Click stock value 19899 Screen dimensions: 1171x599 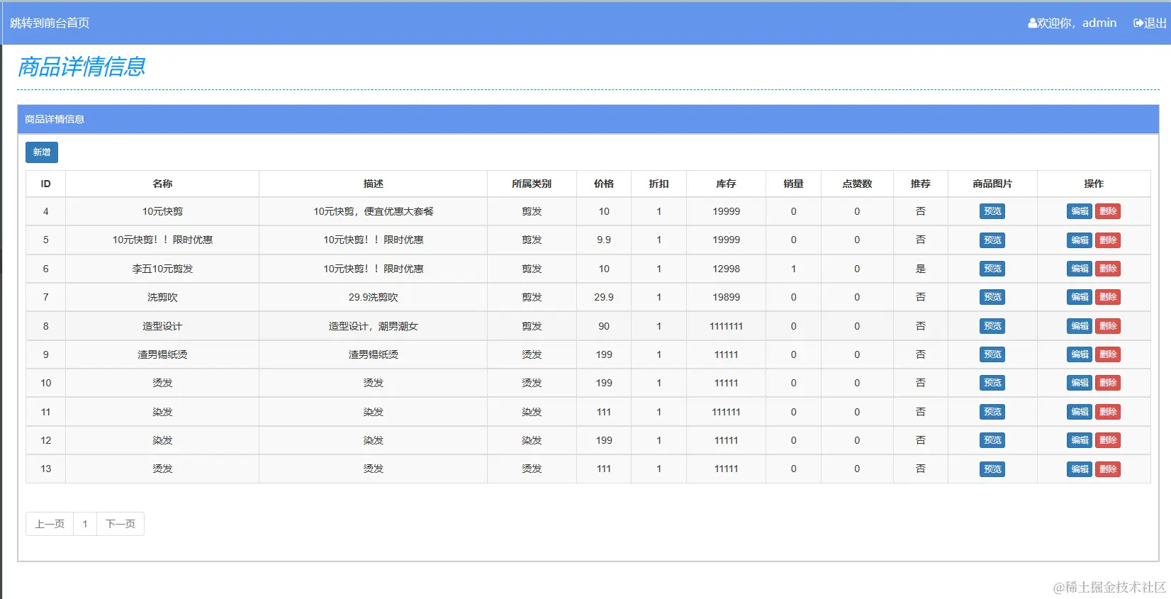pyautogui.click(x=726, y=297)
